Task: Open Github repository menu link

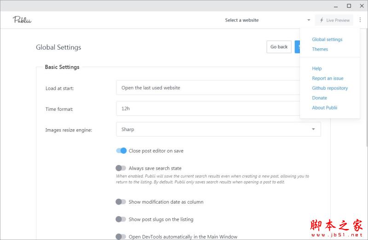Action: click(x=330, y=88)
